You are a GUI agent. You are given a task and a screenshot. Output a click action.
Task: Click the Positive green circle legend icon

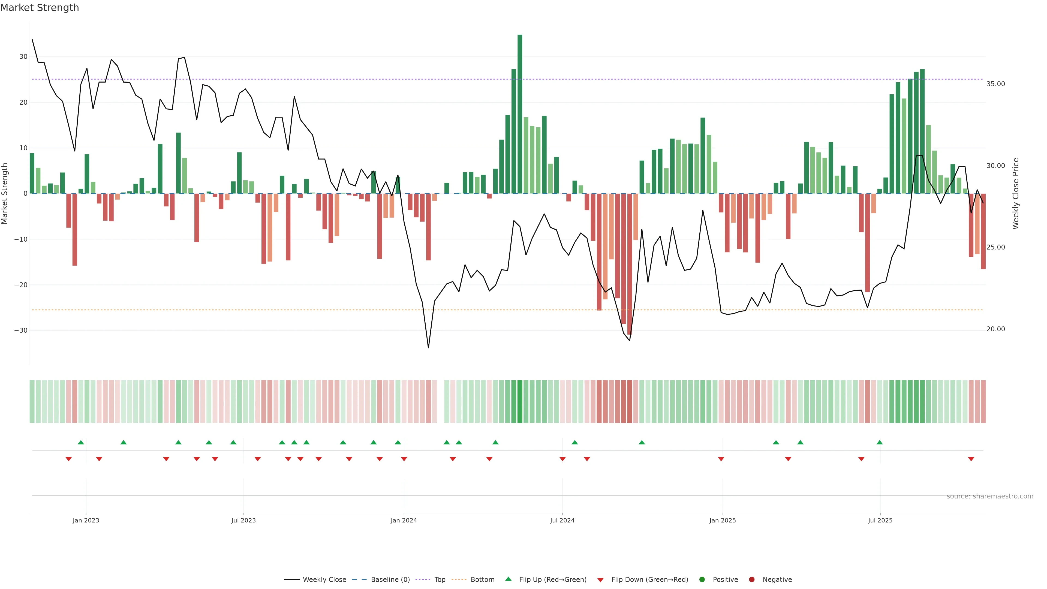coord(702,580)
